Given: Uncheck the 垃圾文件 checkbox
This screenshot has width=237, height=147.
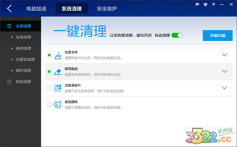Looking at the screenshot, I should click(49, 55).
